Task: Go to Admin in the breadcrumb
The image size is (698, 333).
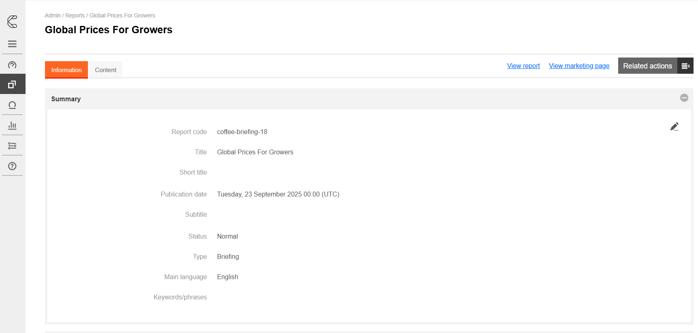Action: pos(52,15)
